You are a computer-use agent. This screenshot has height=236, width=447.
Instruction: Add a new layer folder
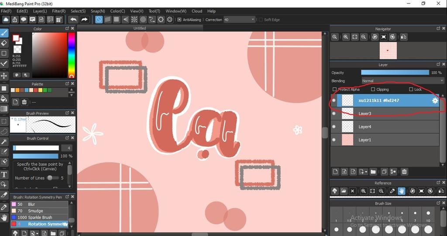click(x=373, y=171)
